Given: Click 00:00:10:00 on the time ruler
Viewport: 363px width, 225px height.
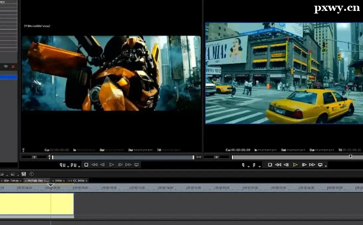Looking at the screenshot, I should tap(110, 188).
